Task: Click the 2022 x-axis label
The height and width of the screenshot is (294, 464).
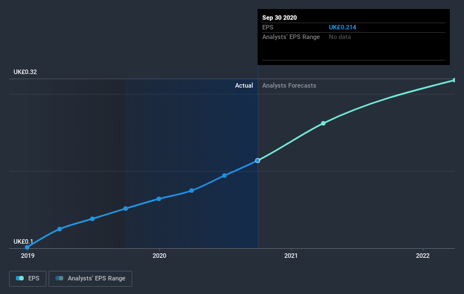Action: pyautogui.click(x=423, y=256)
